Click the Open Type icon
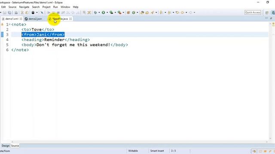This screenshot has height=154, width=275. tap(142, 12)
